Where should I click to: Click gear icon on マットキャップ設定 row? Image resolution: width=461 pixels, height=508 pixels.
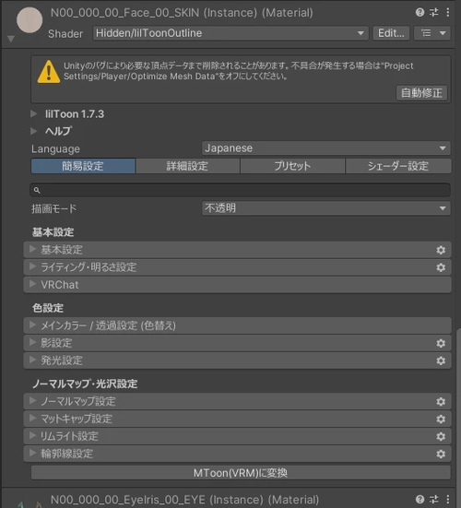click(441, 419)
